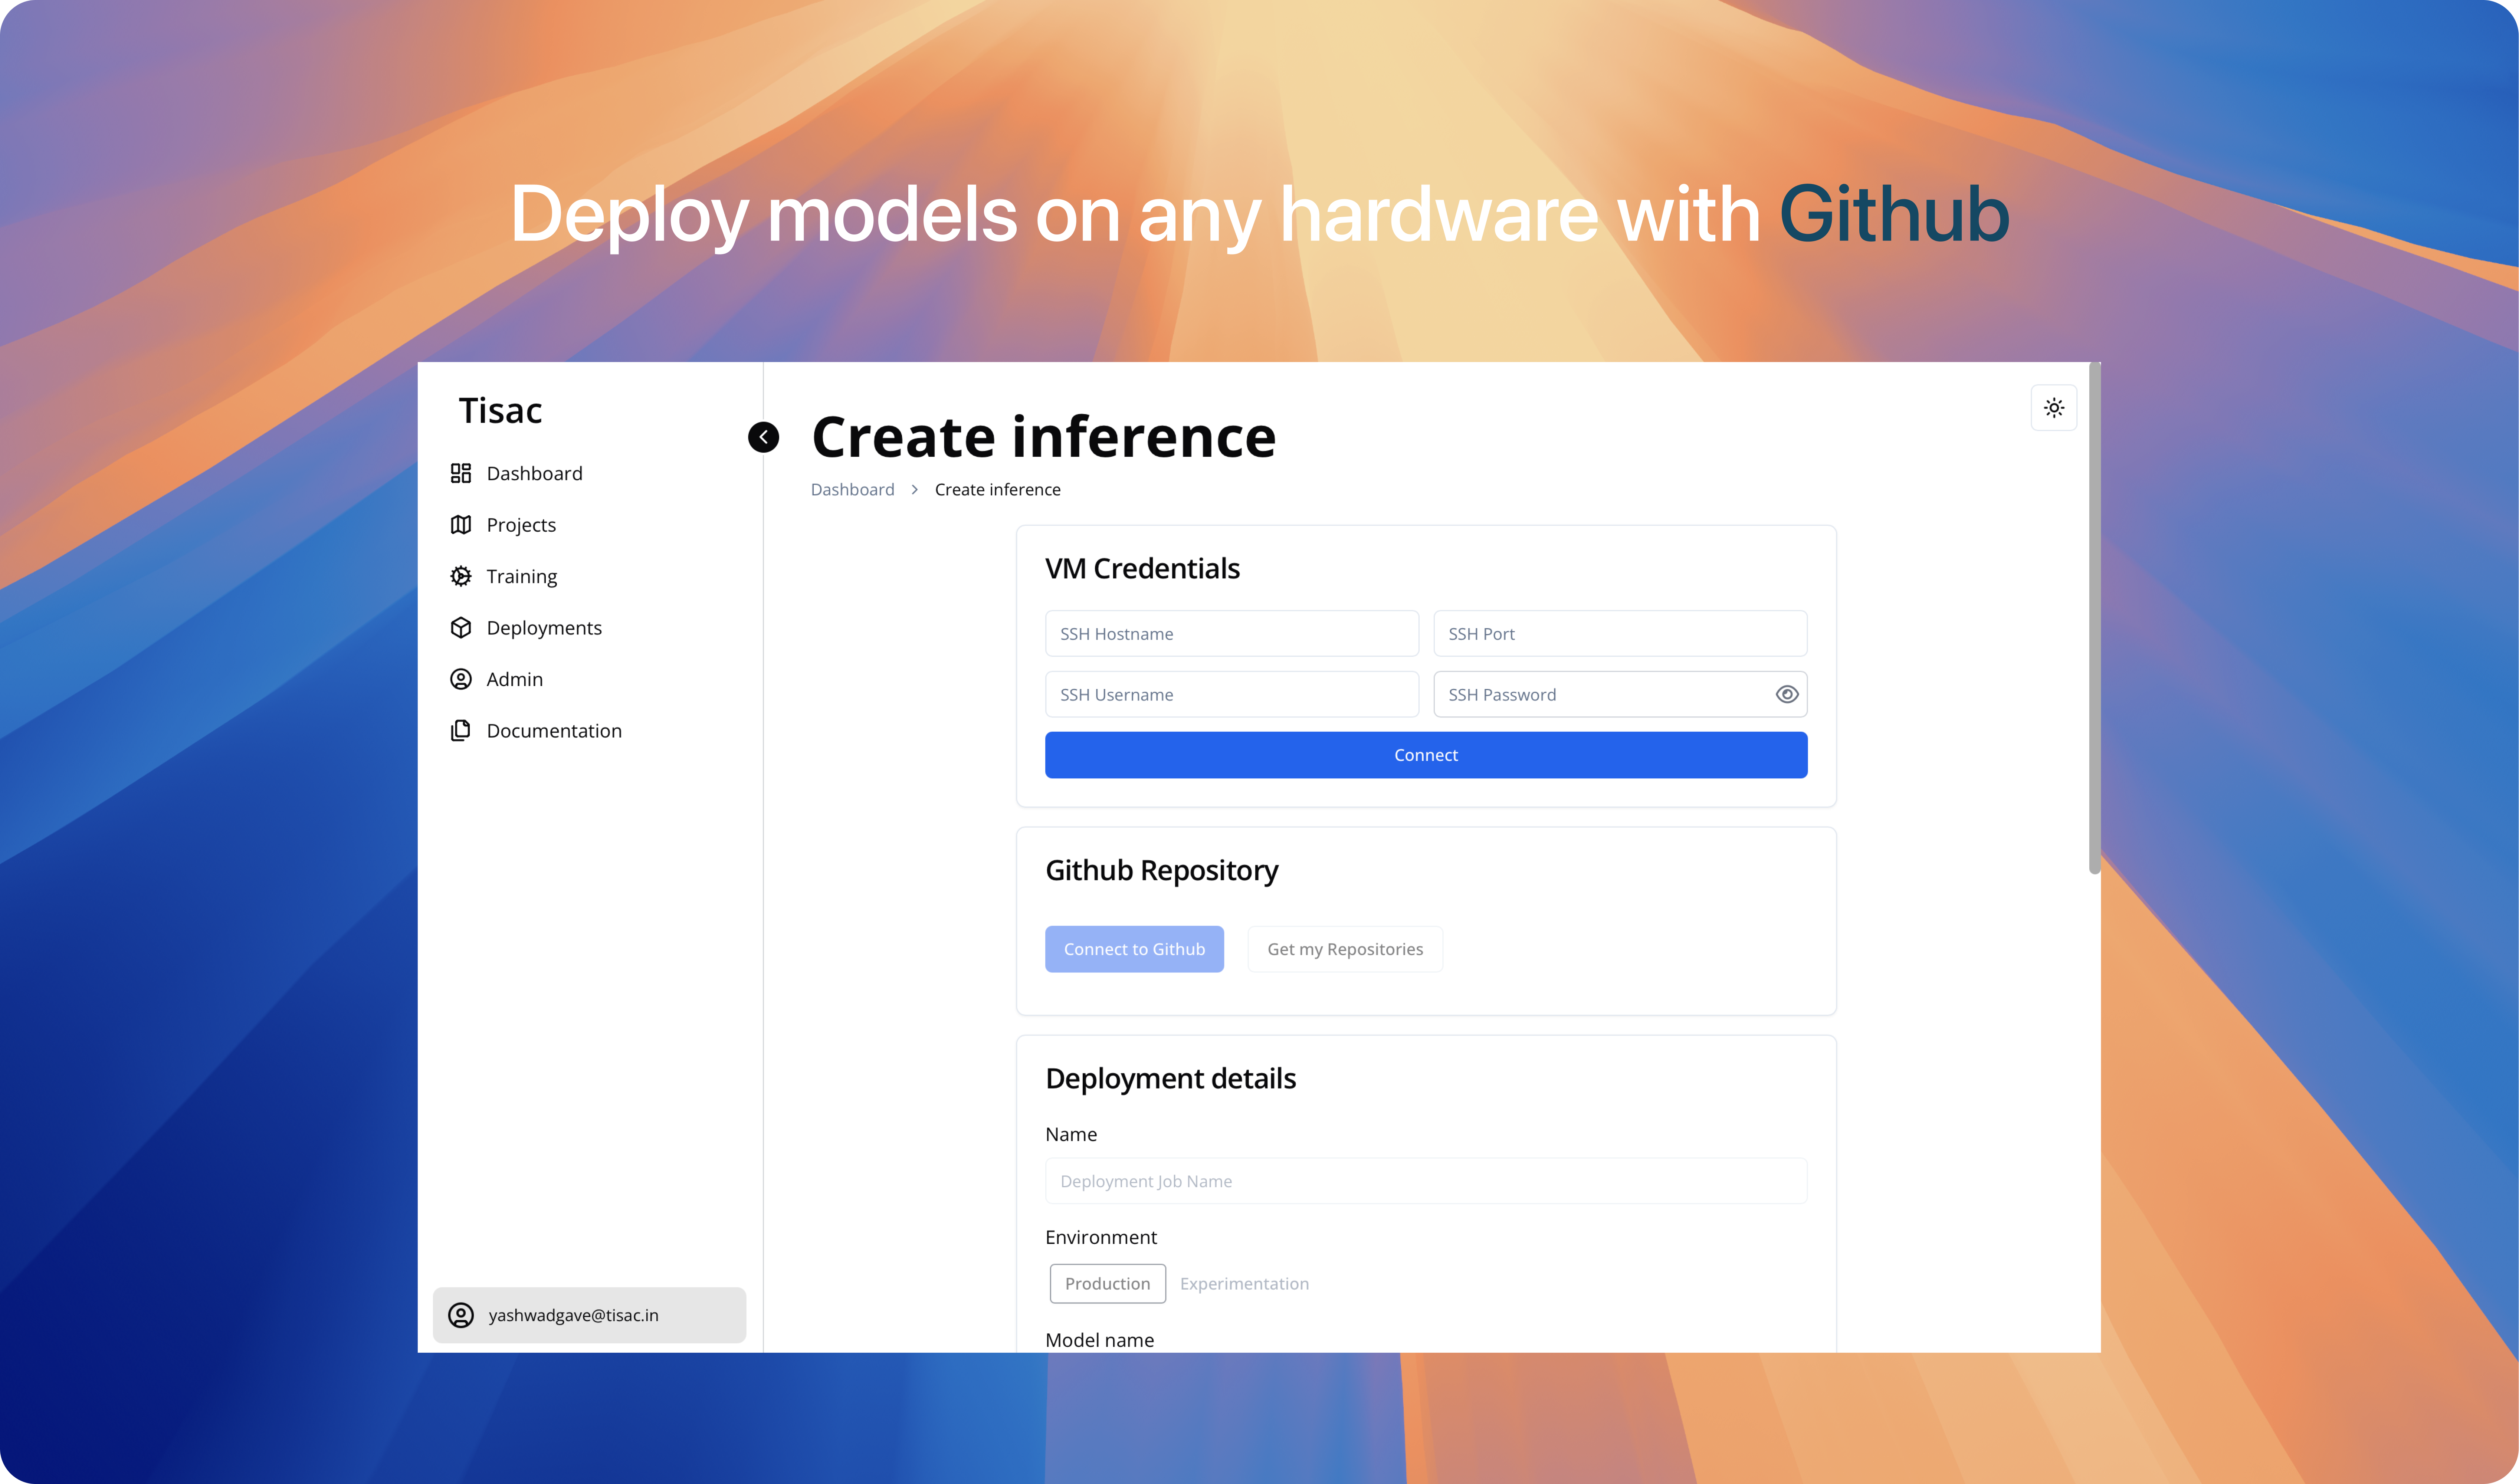
Task: Click the Deployments cube icon
Action: 460,628
